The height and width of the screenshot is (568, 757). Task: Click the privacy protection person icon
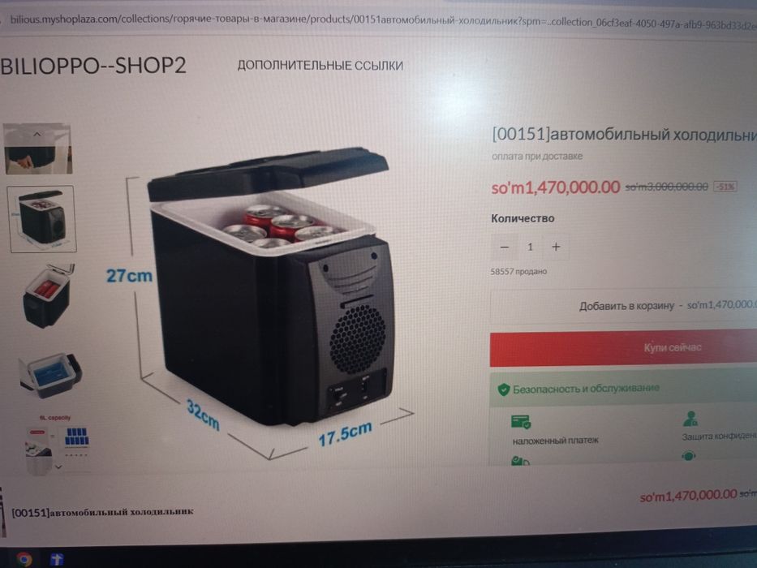690,419
